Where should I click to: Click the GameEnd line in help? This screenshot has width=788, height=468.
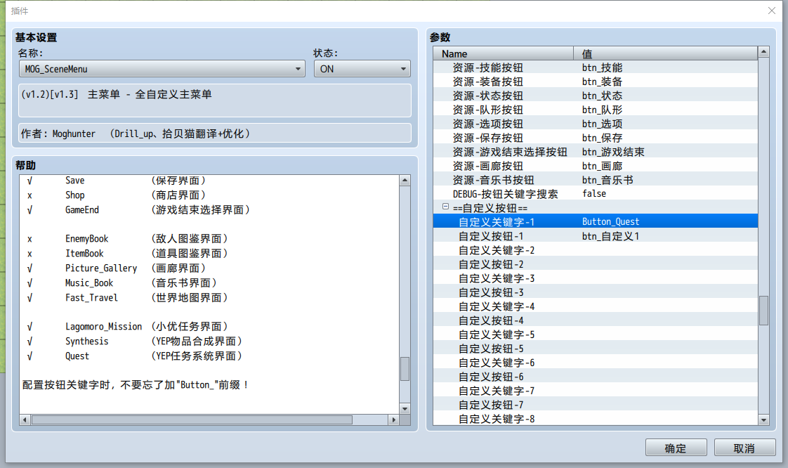[x=138, y=209]
